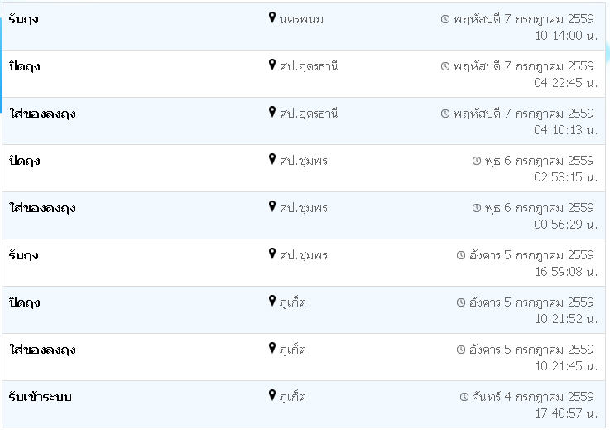Viewport: 610px width, 430px height.
Task: Click ศป.ชุมพร location in the 16:59:08 row
Action: (303, 255)
